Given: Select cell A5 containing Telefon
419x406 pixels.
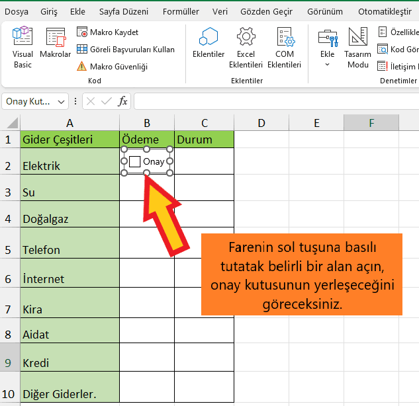Looking at the screenshot, I should pyautogui.click(x=70, y=250).
